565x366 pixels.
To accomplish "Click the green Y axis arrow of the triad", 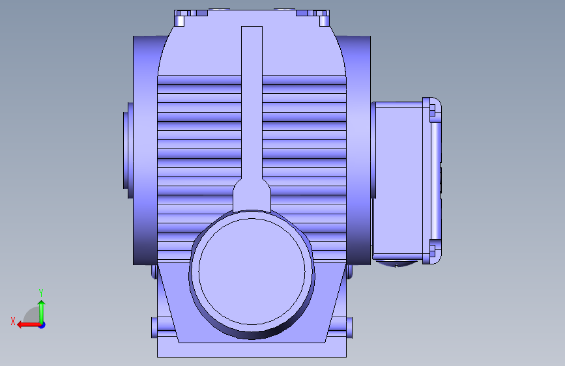I will (x=42, y=311).
